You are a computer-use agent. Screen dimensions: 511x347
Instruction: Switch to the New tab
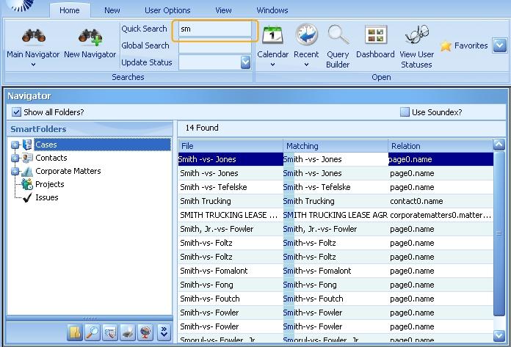[x=112, y=10]
